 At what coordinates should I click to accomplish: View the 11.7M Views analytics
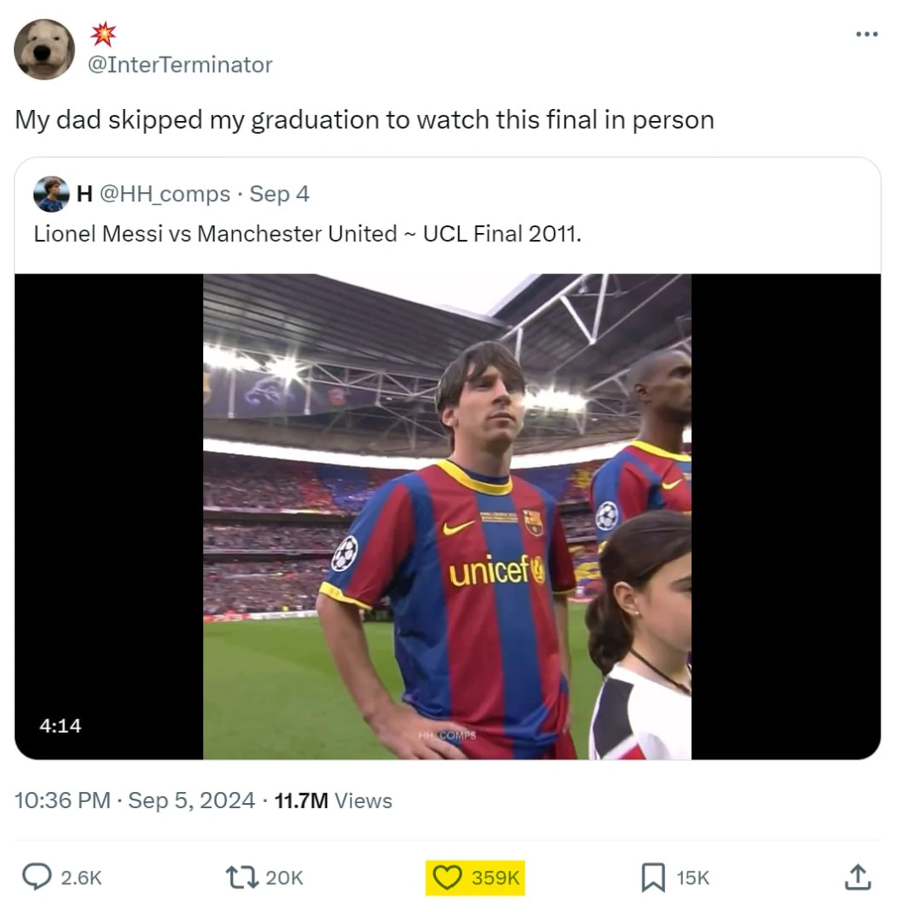(x=333, y=800)
